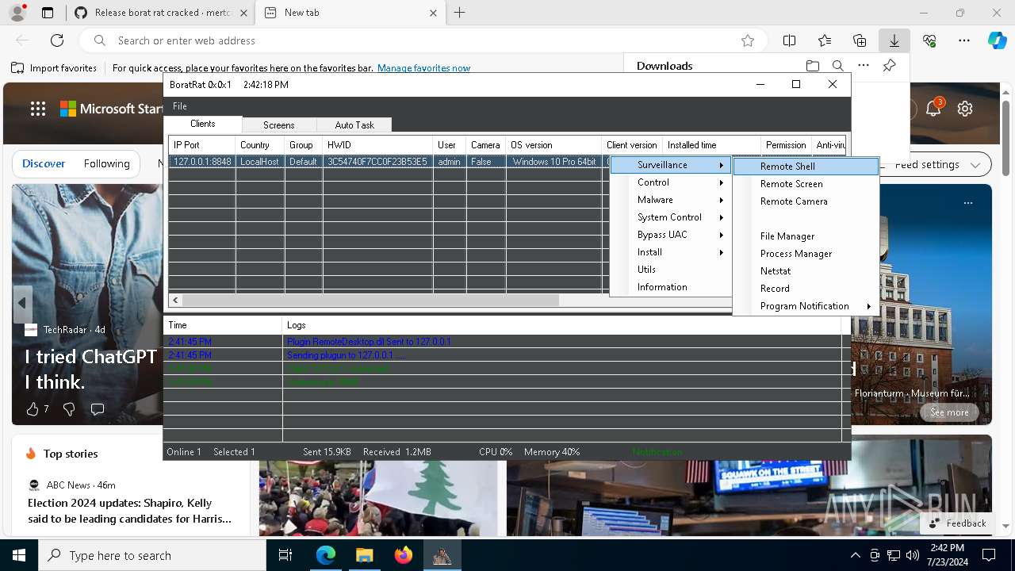Select Remote Screen option
Image resolution: width=1015 pixels, height=571 pixels.
pyautogui.click(x=806, y=184)
